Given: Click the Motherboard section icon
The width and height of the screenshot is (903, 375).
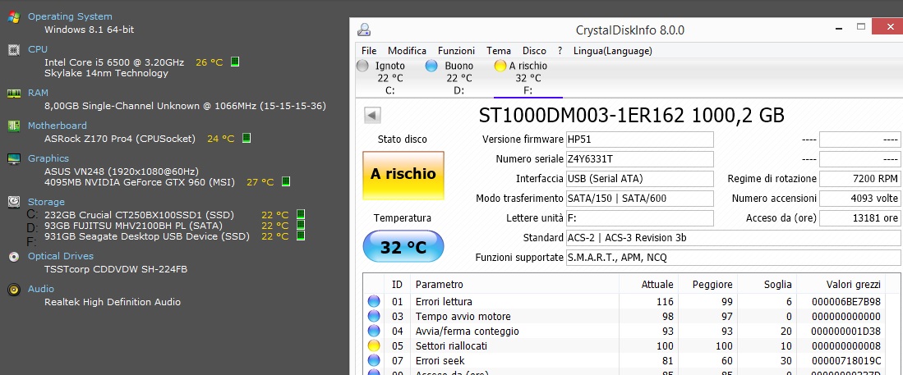Looking at the screenshot, I should [13, 126].
